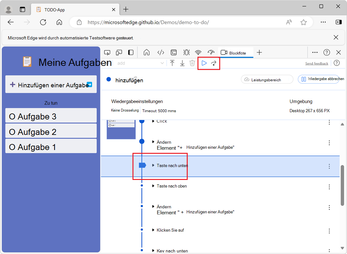Click the Inspect element tool icon
Viewport: 347px width, 254px height.
coord(107,52)
